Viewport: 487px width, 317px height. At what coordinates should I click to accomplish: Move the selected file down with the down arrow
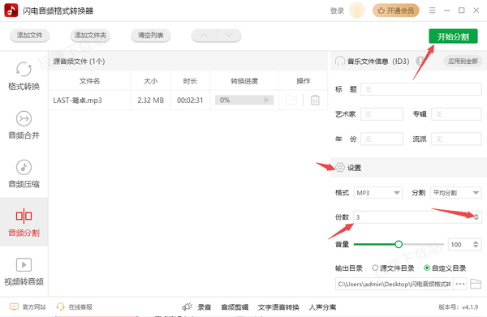[x=229, y=36]
